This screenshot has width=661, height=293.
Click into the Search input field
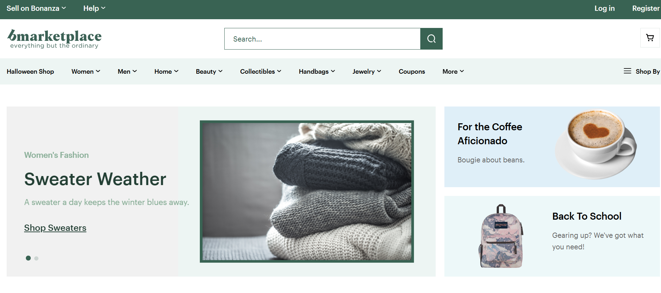point(322,39)
